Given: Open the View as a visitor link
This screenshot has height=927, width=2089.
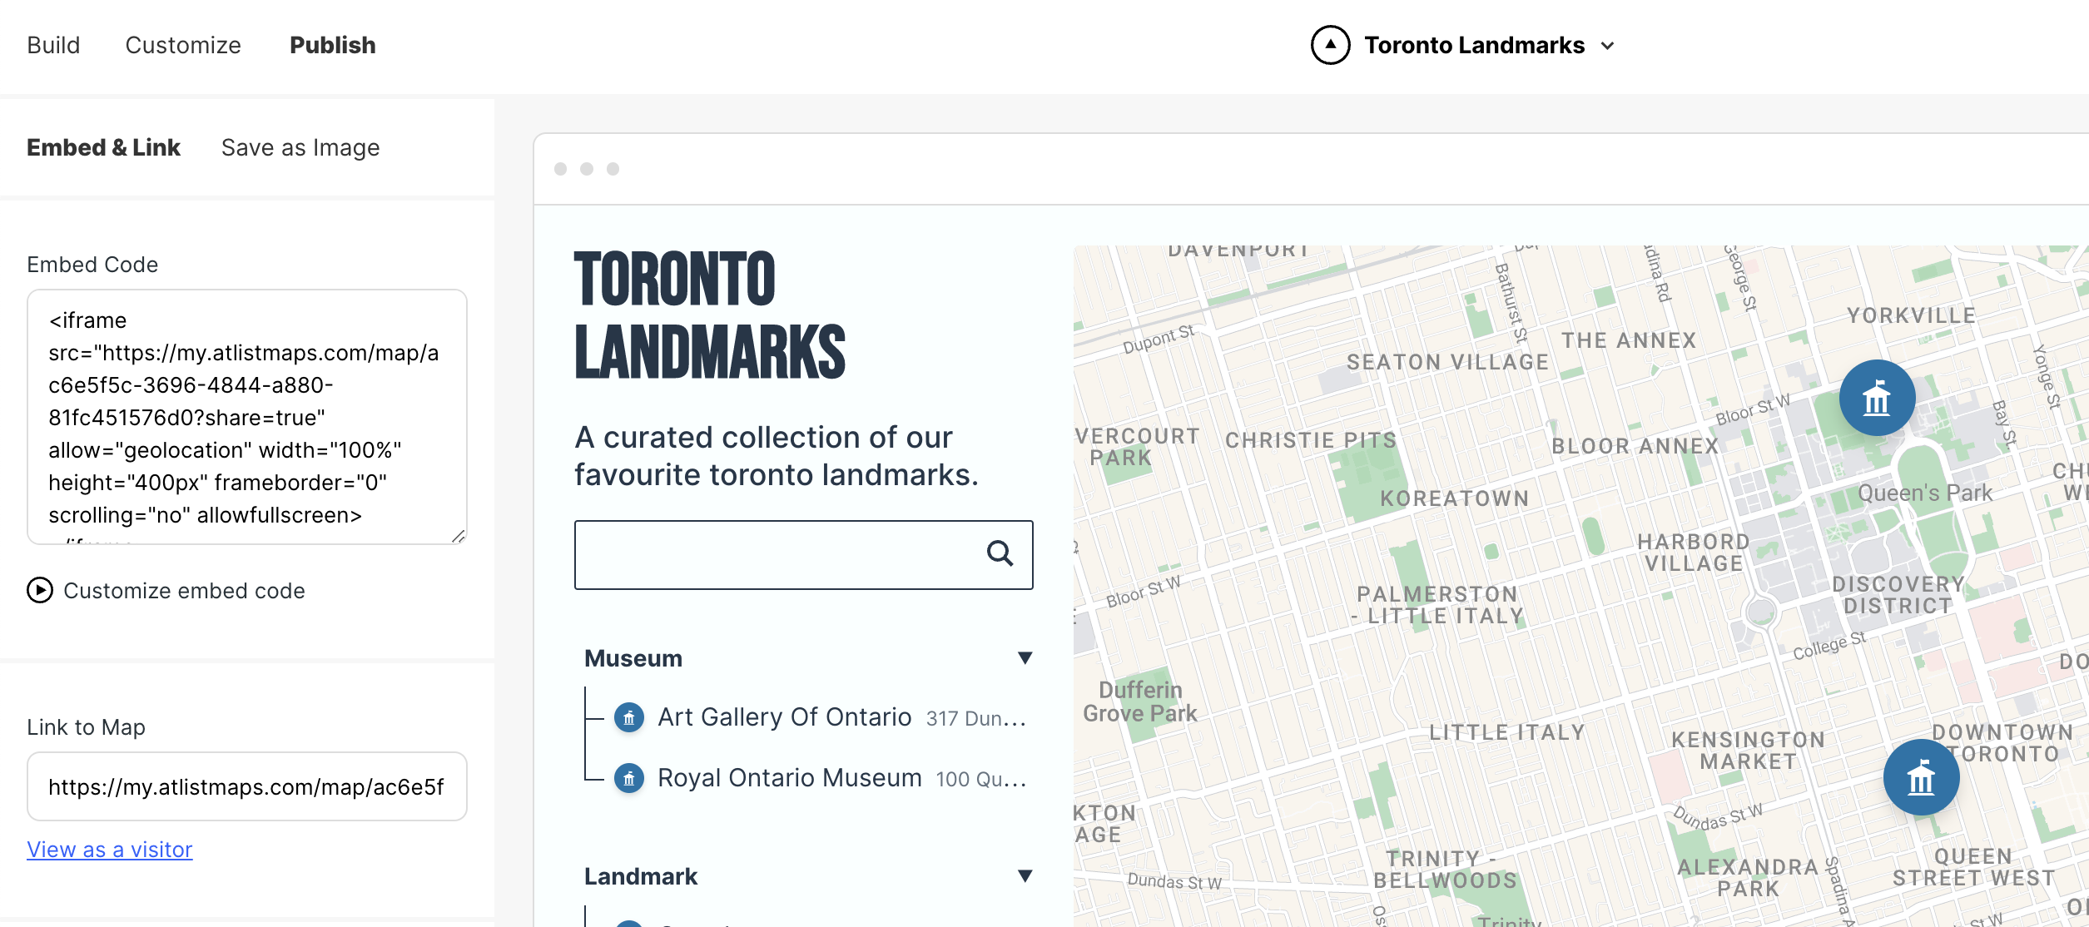Looking at the screenshot, I should point(110,850).
